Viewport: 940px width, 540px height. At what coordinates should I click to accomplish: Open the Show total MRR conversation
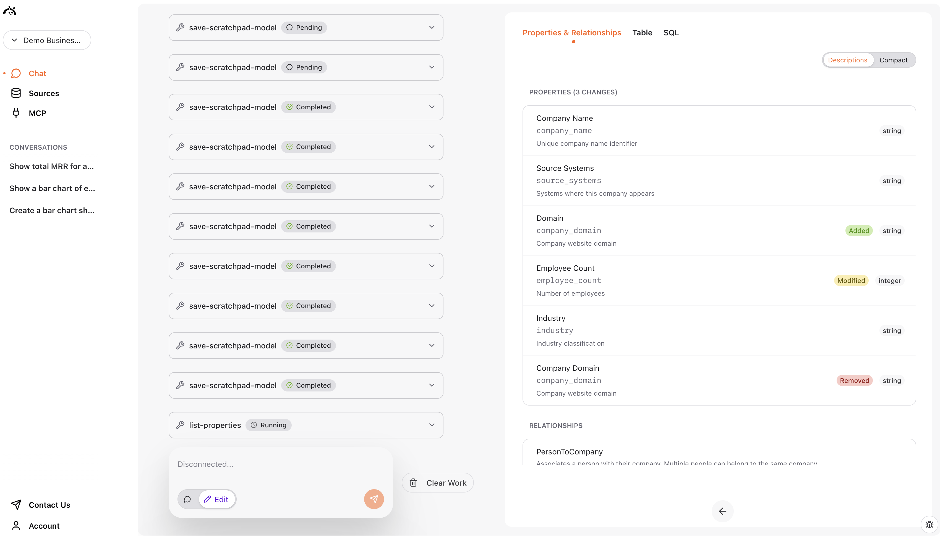[51, 166]
